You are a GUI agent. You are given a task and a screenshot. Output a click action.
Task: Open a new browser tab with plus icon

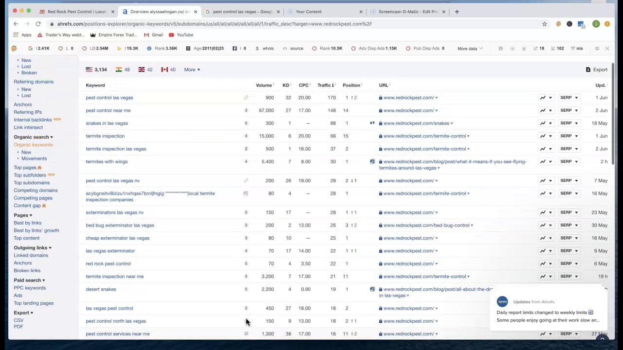457,12
